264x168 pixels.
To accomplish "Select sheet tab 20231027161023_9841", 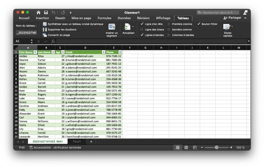I will pos(48,142).
